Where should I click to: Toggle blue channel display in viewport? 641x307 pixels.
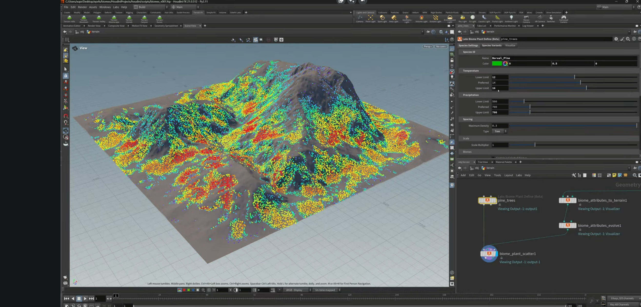[193, 290]
